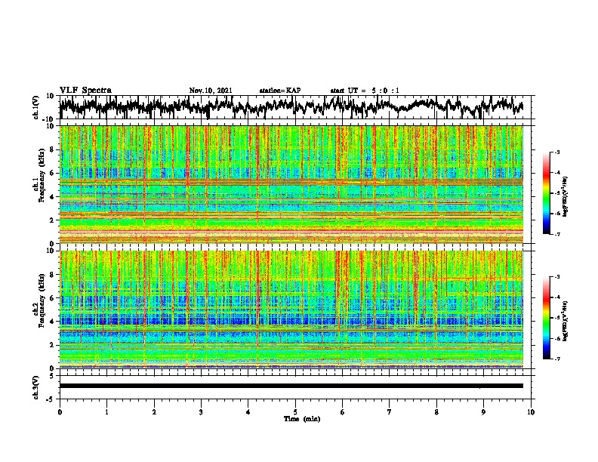The image size is (598, 462).
Task: Click the ch.1 voltage waveform trace
Action: pos(291,106)
